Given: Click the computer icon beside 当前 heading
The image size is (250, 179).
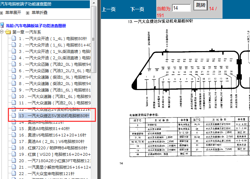Looking at the screenshot, I should coord(2,25).
